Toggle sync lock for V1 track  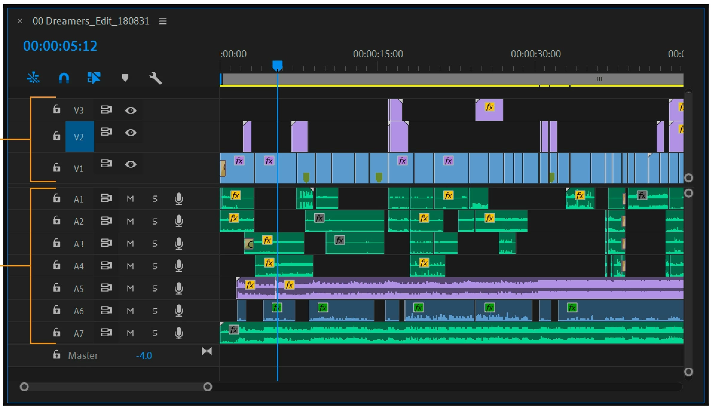click(x=106, y=163)
